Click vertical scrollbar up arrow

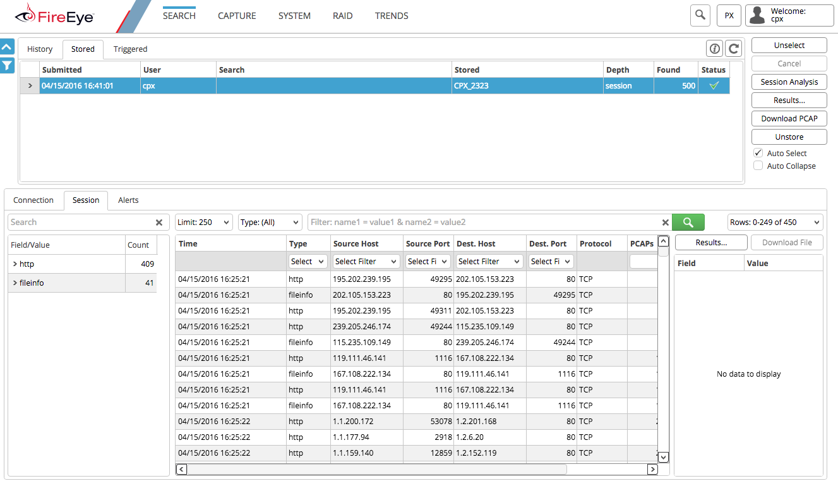663,241
